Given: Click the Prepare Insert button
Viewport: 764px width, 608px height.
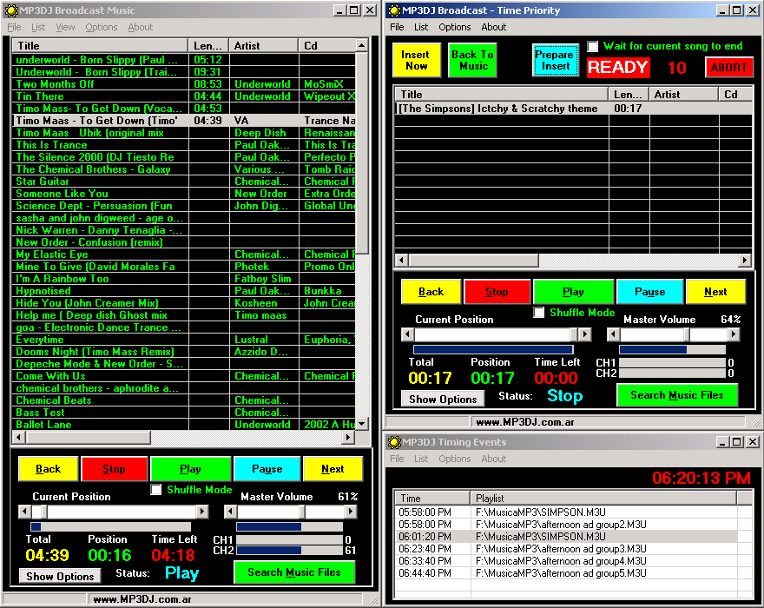Looking at the screenshot, I should pyautogui.click(x=556, y=60).
